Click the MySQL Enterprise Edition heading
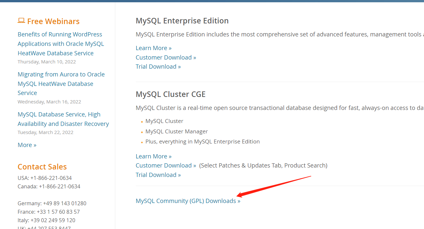424x229 pixels. pos(182,21)
